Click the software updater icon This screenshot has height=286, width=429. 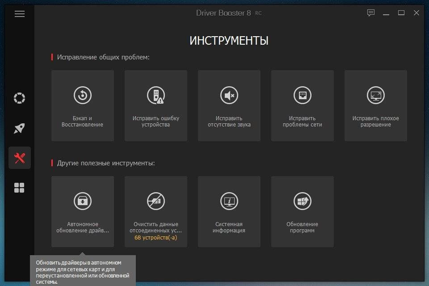click(x=303, y=201)
